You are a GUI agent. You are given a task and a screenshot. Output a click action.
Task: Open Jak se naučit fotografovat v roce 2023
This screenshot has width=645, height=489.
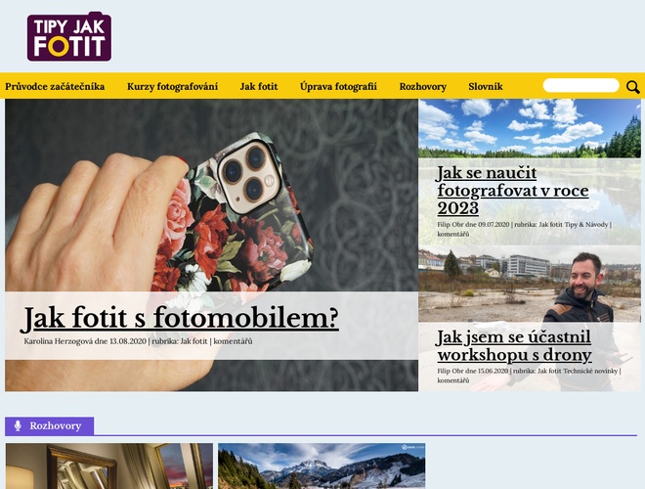[x=512, y=190]
